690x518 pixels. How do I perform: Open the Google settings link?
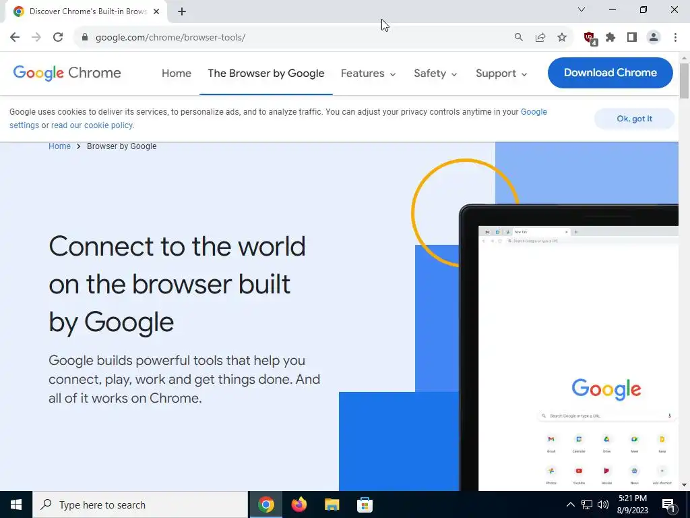coord(534,112)
